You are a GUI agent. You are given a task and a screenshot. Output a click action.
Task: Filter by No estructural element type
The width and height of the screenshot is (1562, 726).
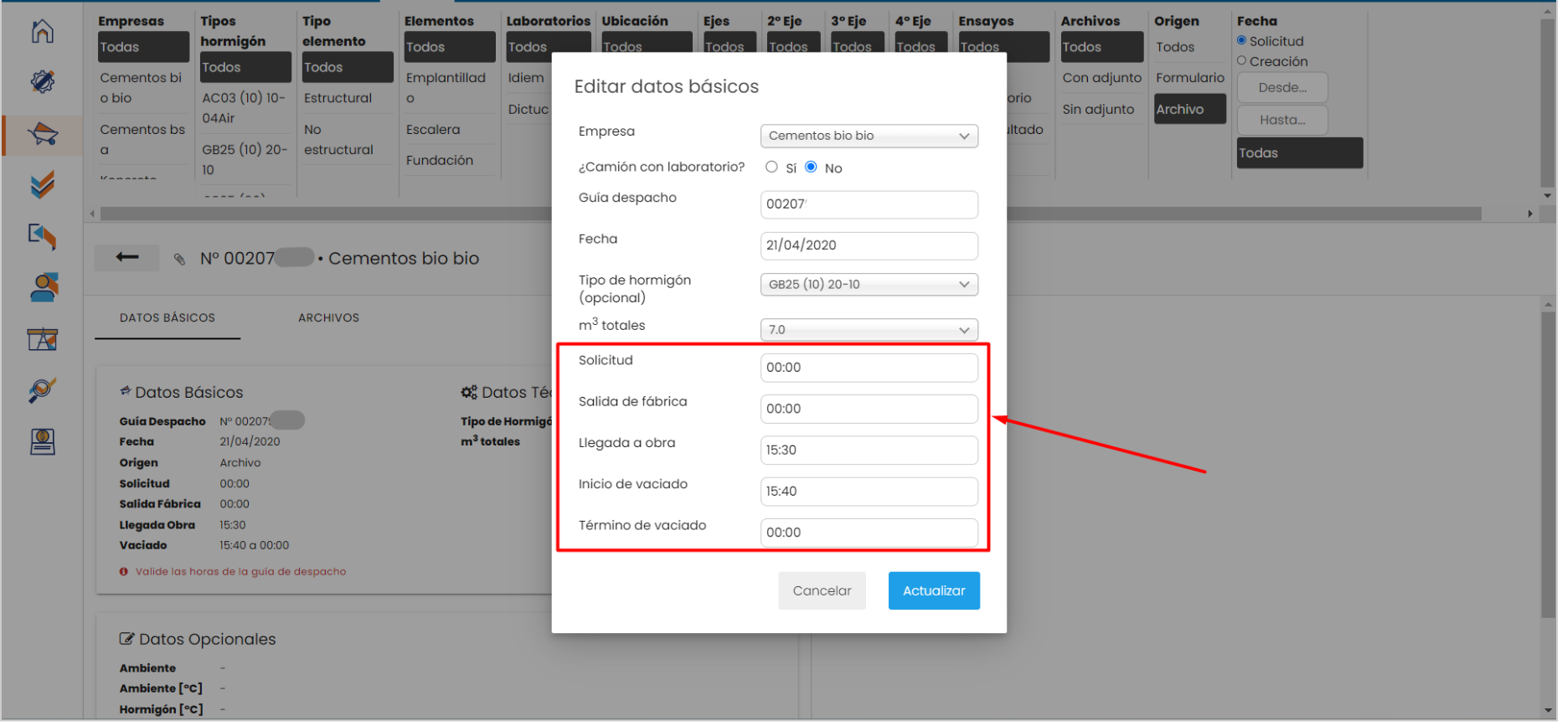tap(338, 140)
